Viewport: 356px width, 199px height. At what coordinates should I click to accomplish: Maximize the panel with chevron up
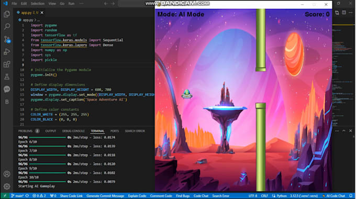click(x=344, y=131)
